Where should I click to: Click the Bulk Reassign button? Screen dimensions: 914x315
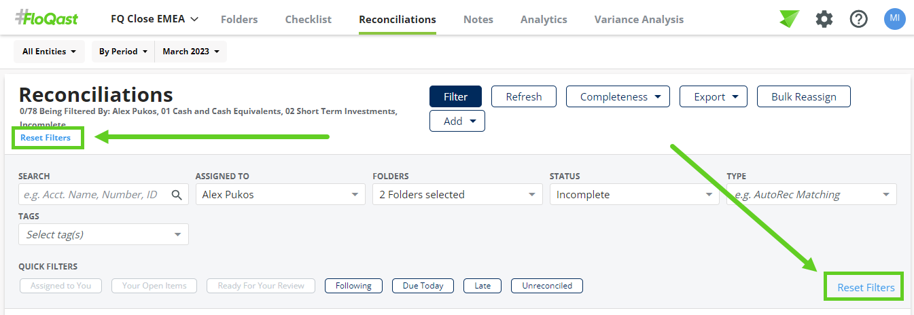click(804, 96)
